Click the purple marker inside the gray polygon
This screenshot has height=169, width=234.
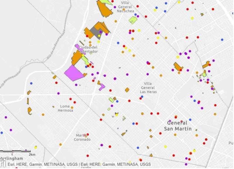pos(101,32)
